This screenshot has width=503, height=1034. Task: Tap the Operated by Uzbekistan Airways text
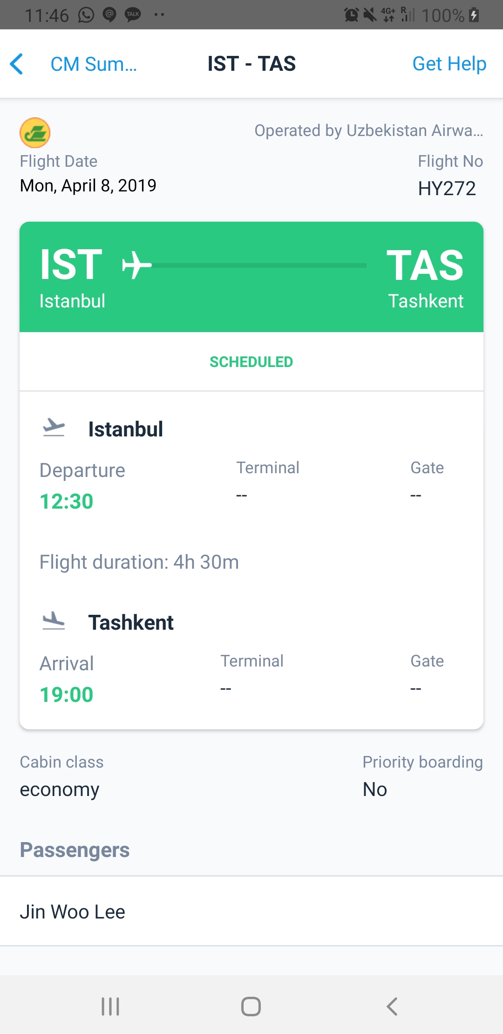pyautogui.click(x=368, y=131)
